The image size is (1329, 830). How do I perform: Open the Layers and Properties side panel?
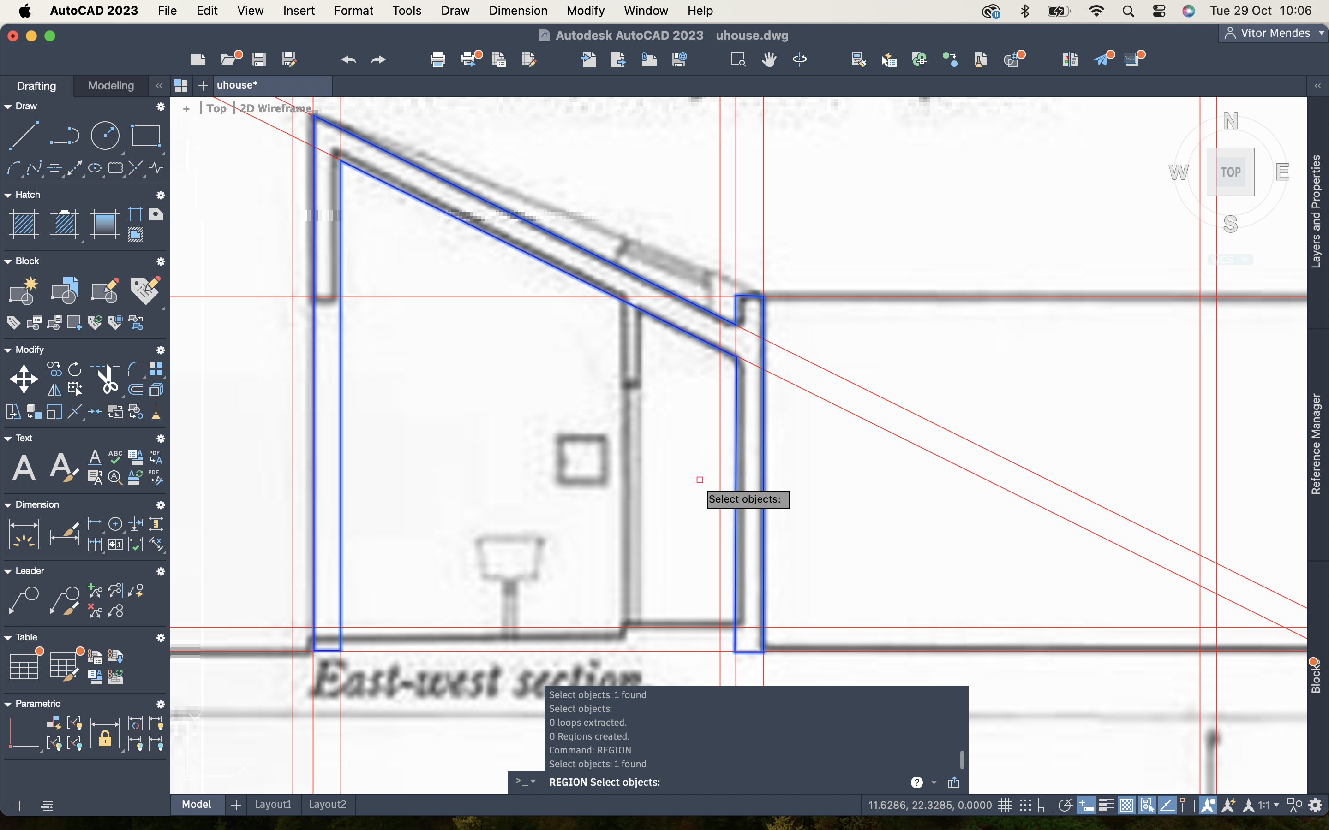[1316, 212]
